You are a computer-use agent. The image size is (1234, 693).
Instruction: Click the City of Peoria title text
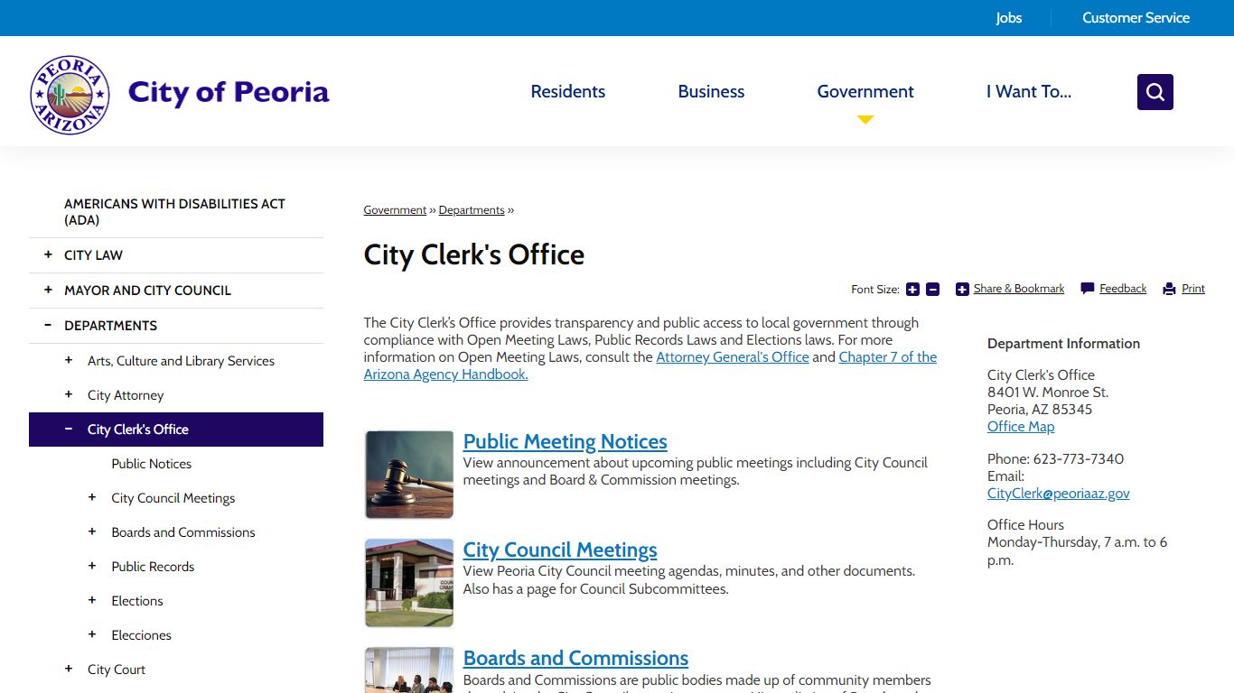[x=229, y=92]
